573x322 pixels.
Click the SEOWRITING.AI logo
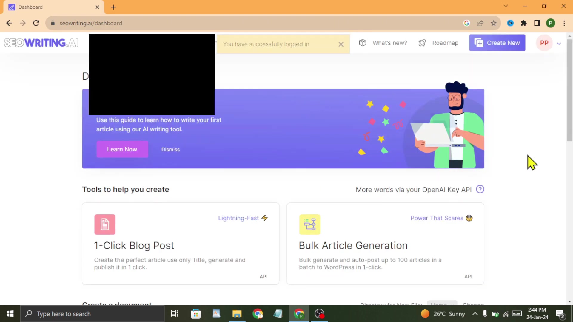pos(41,43)
